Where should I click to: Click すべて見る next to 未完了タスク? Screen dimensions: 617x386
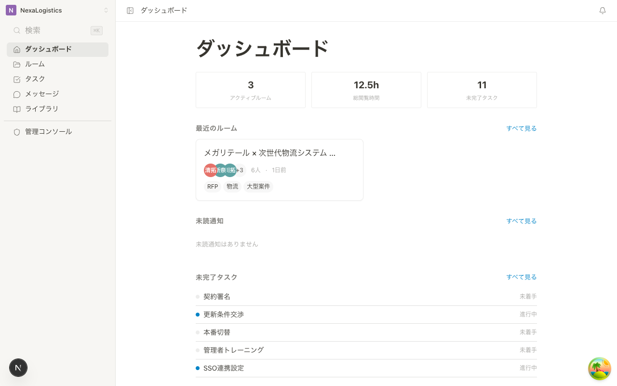click(522, 277)
